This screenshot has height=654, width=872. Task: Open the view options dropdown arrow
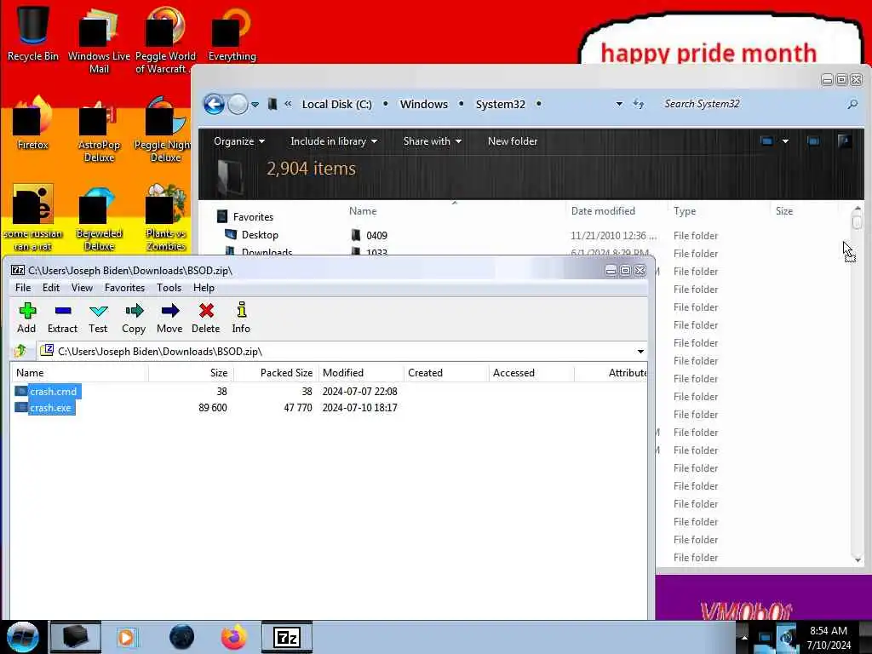click(785, 141)
